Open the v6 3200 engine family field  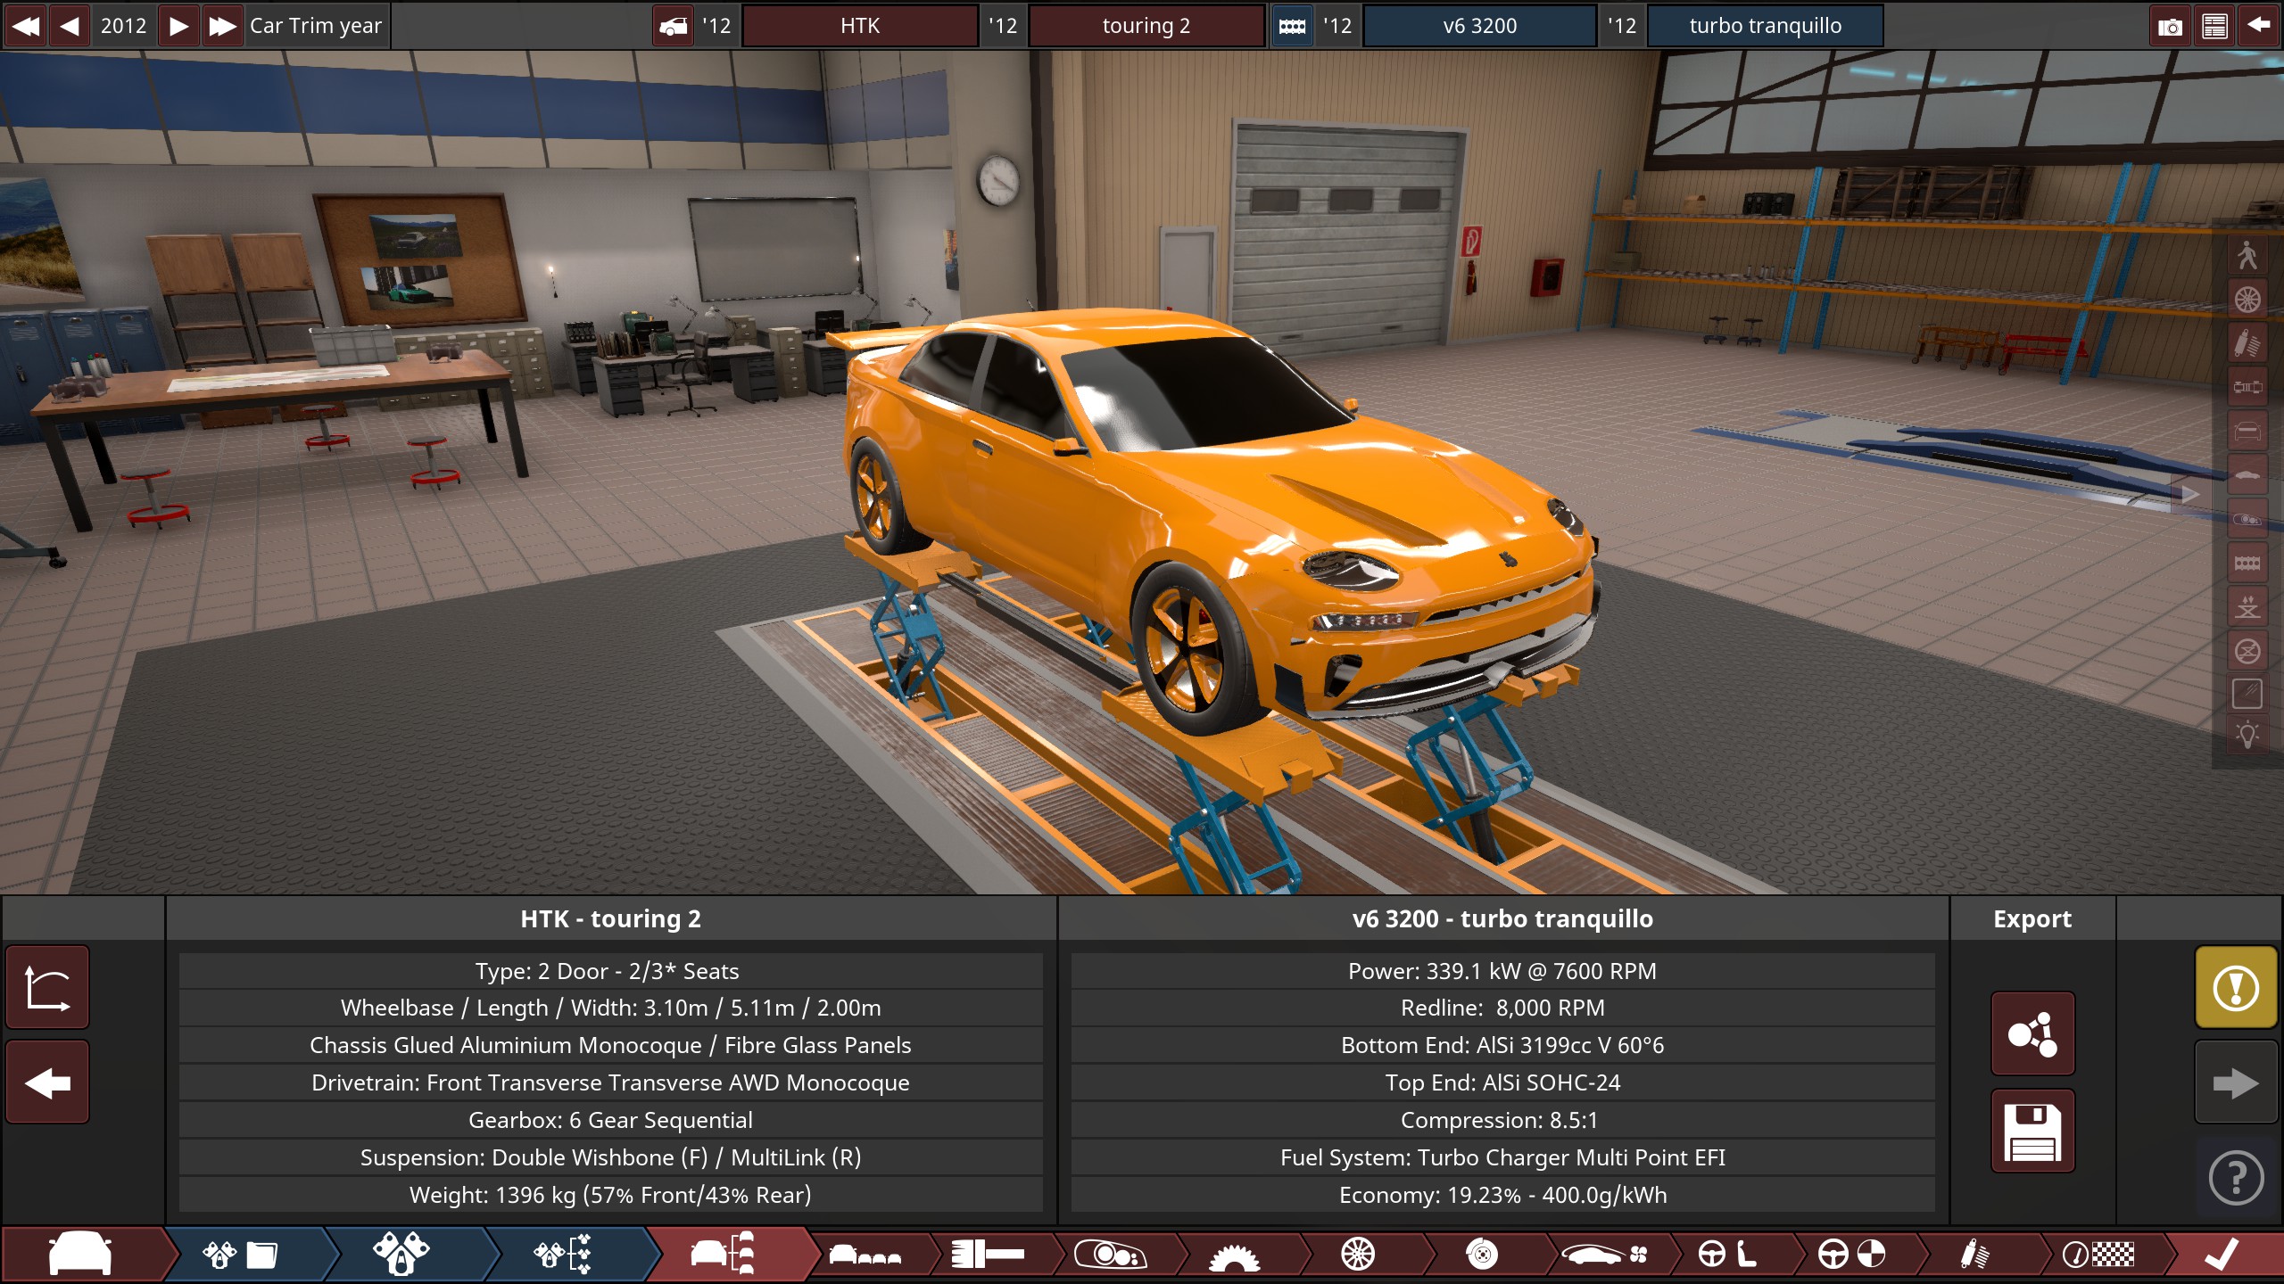pos(1480,26)
